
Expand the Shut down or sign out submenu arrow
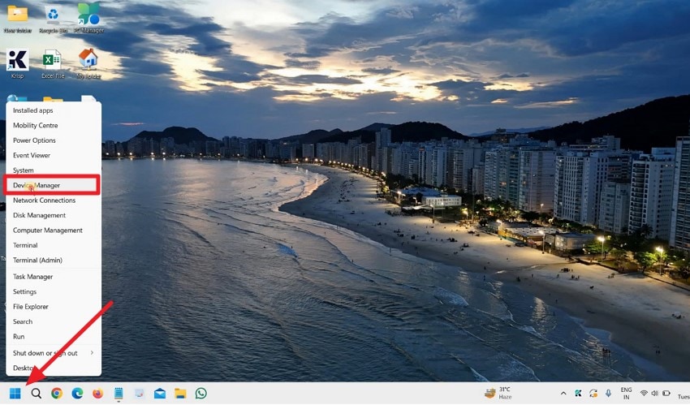(x=92, y=353)
